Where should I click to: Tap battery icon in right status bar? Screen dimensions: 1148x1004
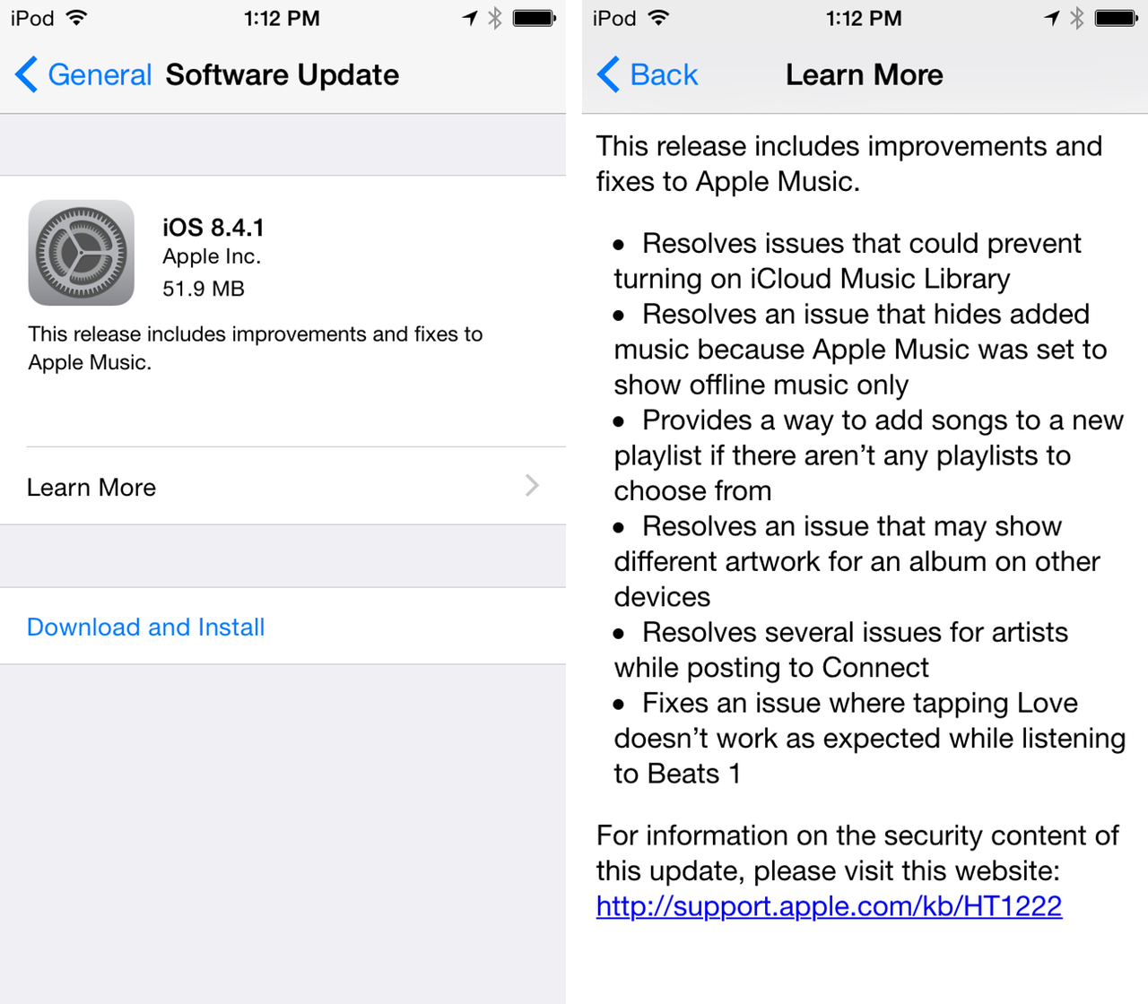click(x=1117, y=18)
